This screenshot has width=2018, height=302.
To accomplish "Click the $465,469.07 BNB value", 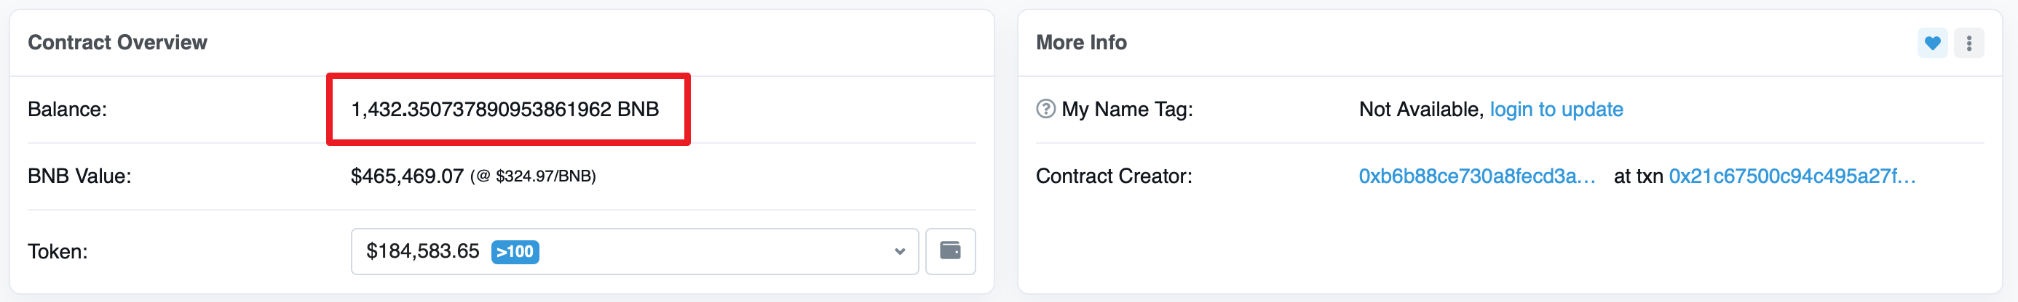I will click(408, 176).
